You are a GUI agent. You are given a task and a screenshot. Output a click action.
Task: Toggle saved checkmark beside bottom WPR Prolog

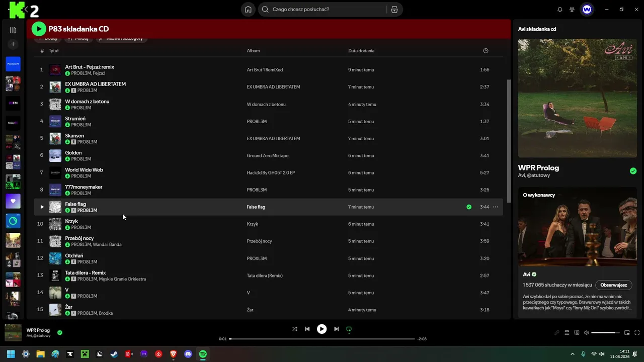60,332
